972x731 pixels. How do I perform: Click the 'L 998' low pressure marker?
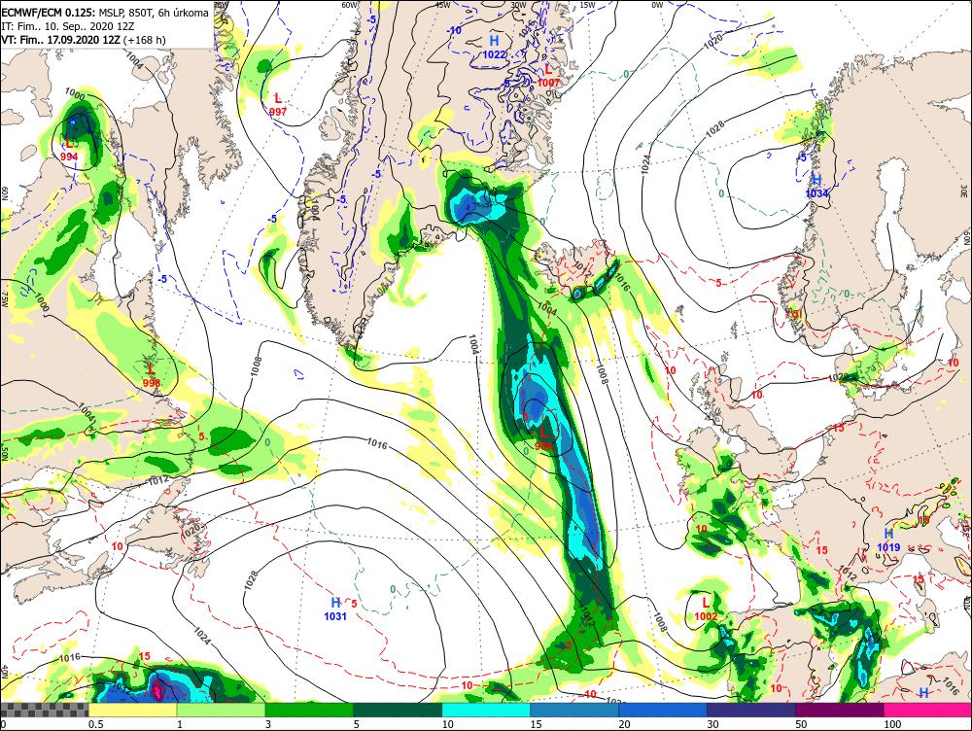tap(152, 376)
